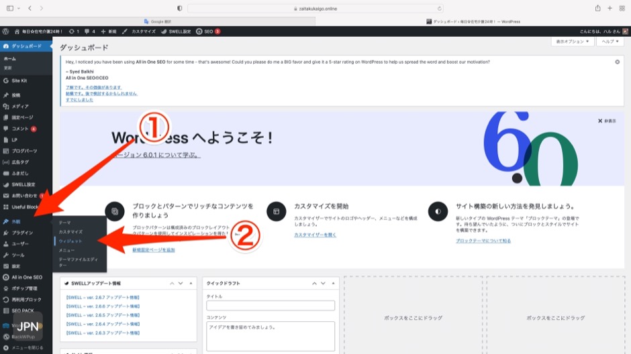
Task: Open the メディア section in sidebar
Action: pos(20,106)
